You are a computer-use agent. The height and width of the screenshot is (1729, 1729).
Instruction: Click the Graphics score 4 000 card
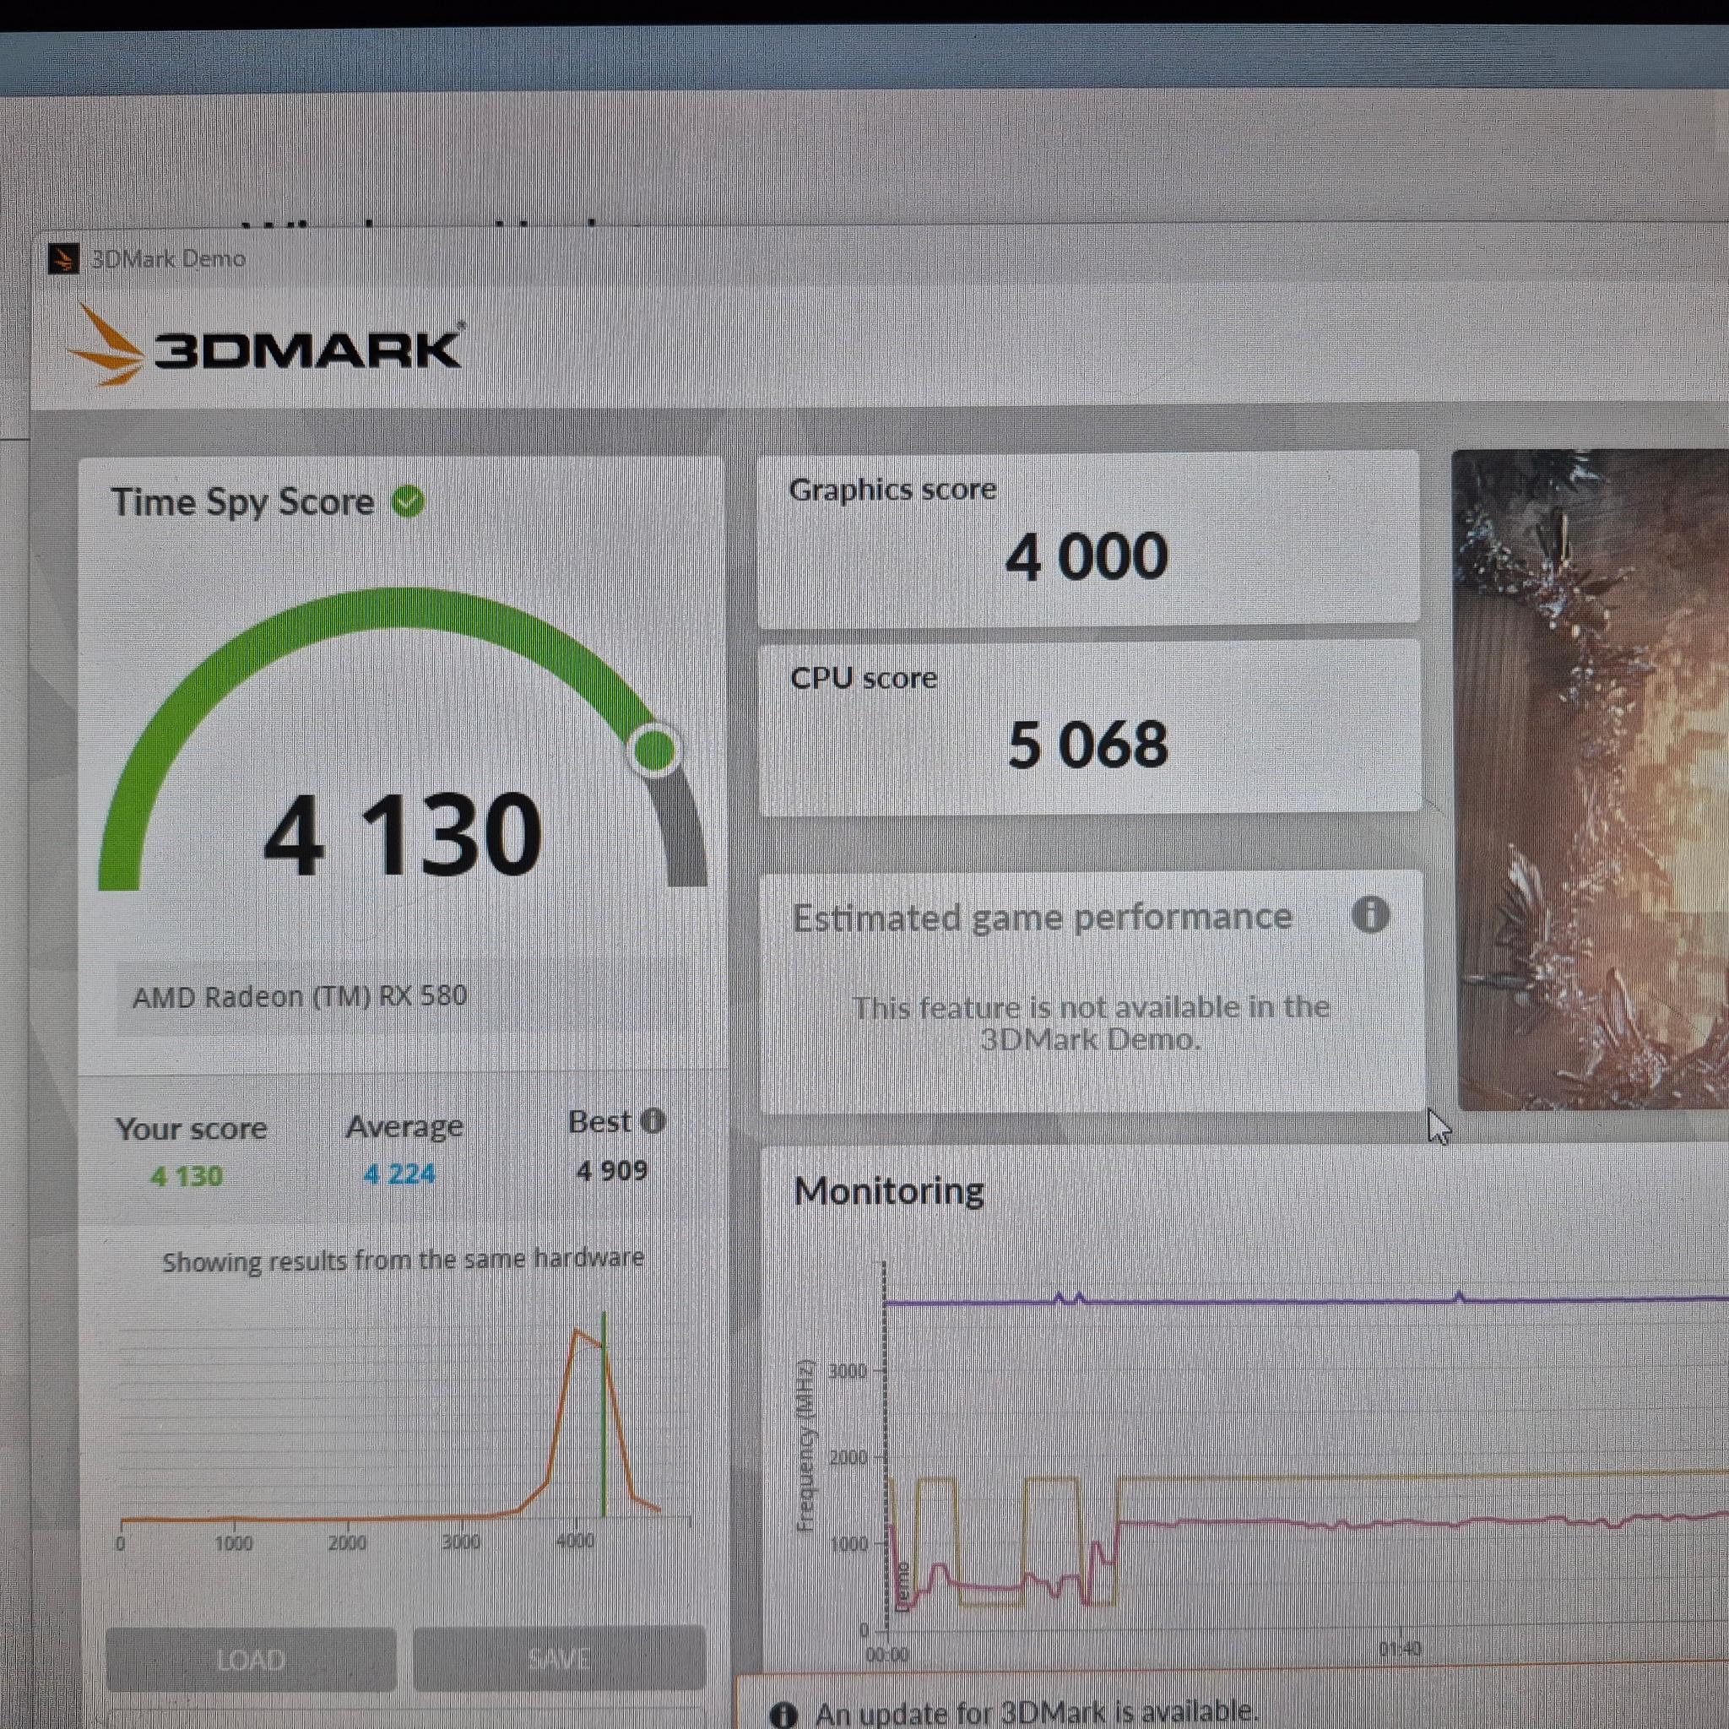coord(1088,538)
